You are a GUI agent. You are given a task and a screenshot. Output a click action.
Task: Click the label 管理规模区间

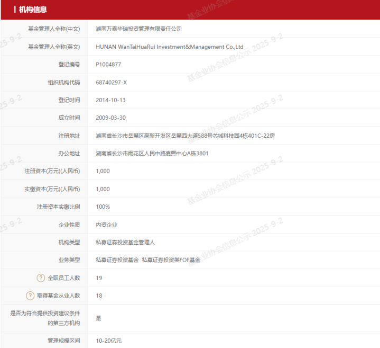coord(64,341)
